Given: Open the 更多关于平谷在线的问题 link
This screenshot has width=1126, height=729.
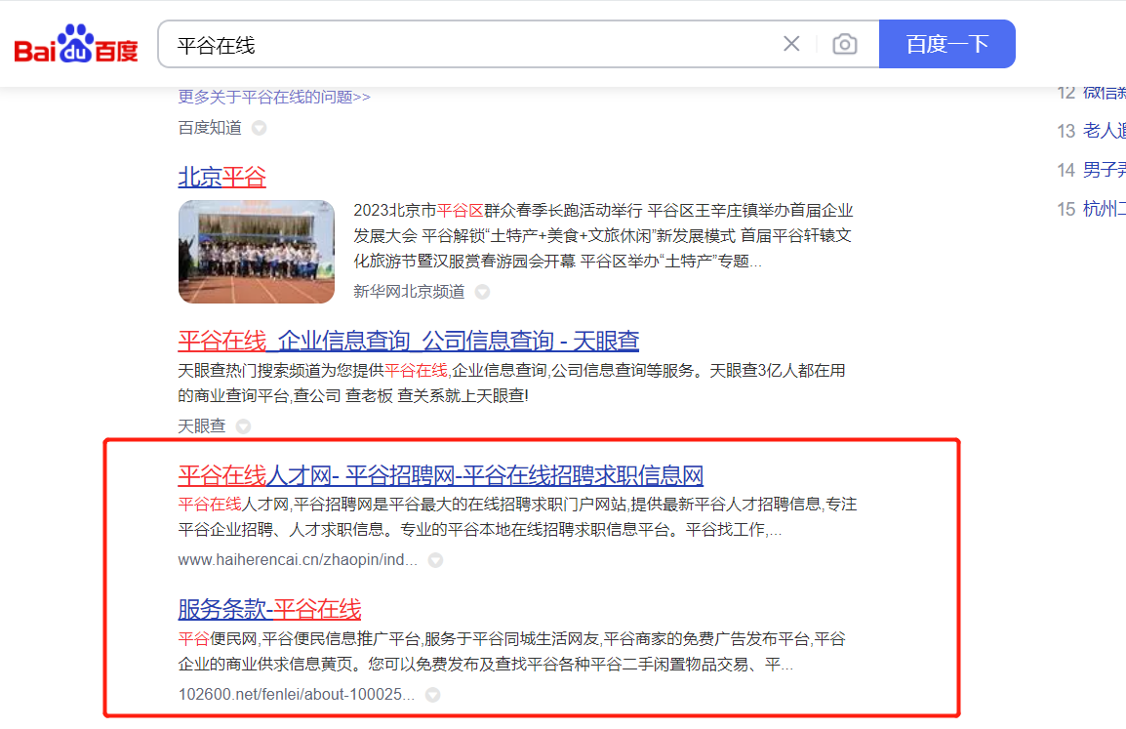Looking at the screenshot, I should 274,97.
